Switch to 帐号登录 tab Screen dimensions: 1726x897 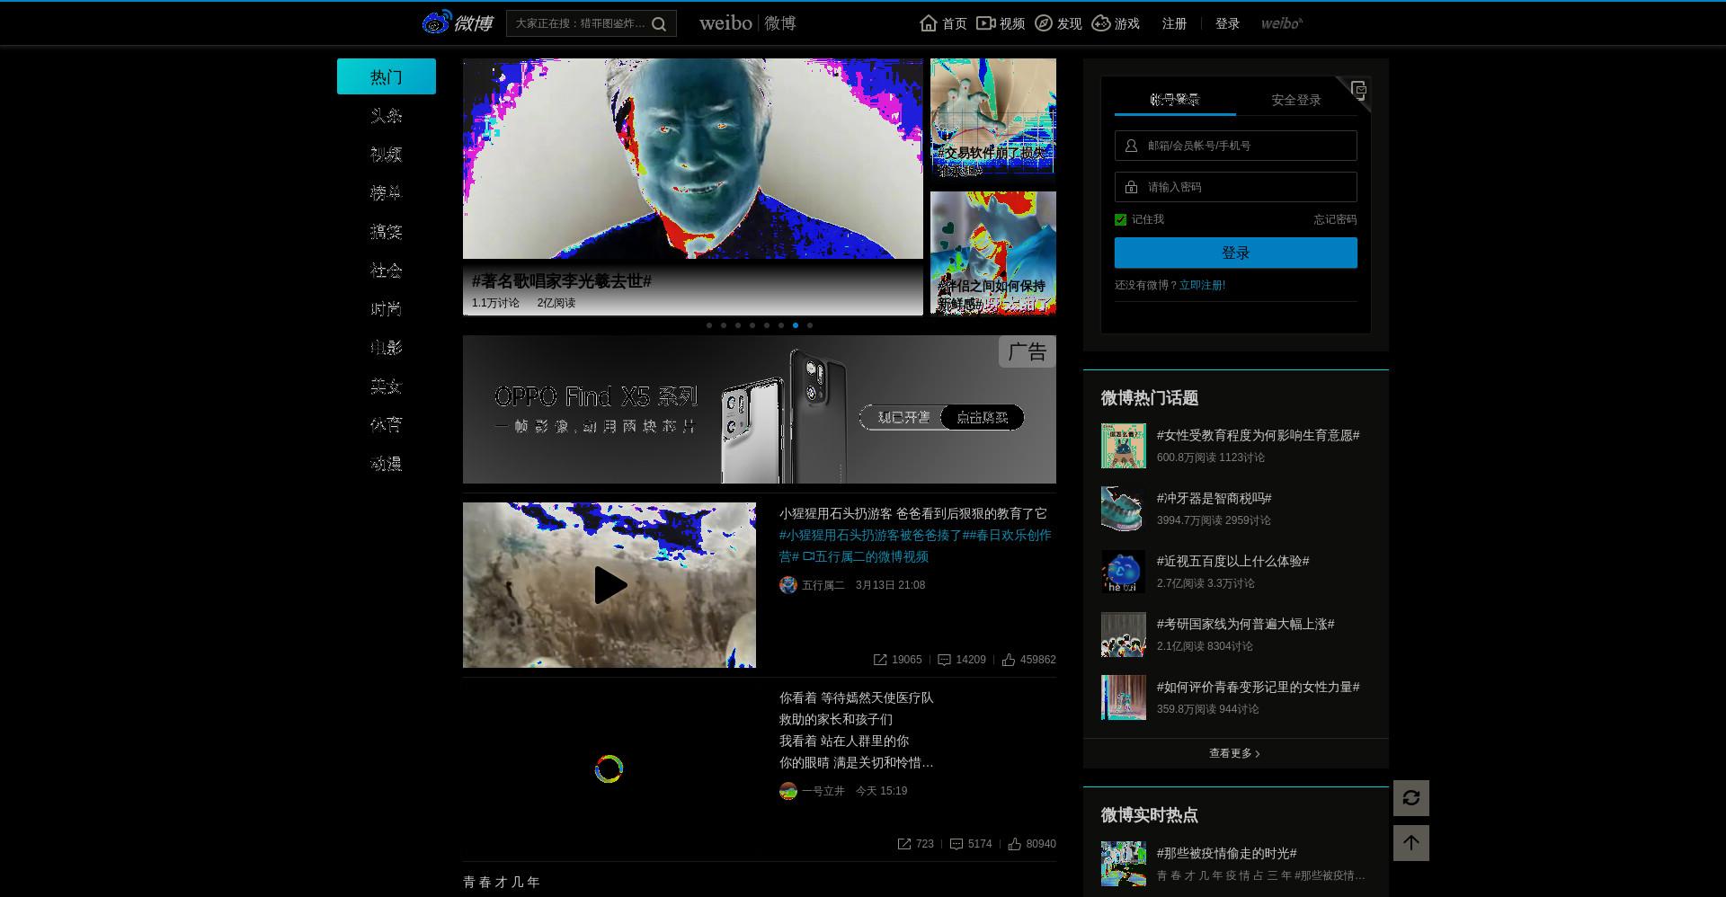coord(1175,100)
